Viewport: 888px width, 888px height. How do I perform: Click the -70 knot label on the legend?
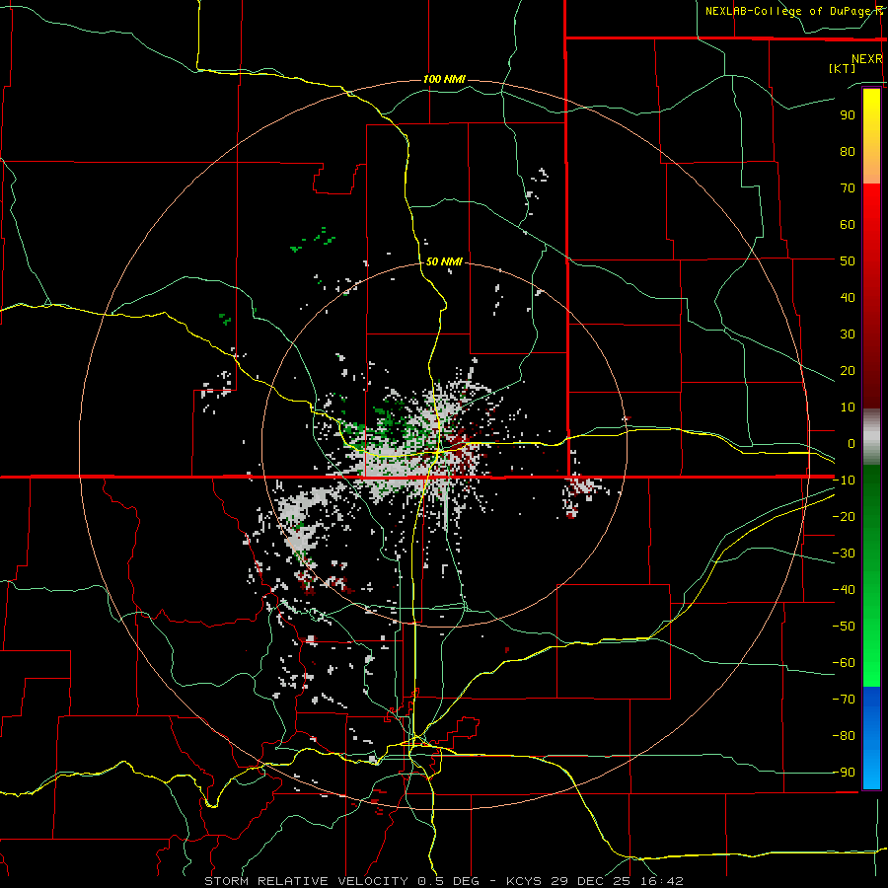(x=844, y=700)
